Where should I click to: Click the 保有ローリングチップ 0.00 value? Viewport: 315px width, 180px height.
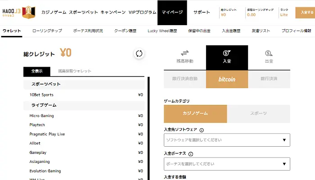click(x=260, y=13)
